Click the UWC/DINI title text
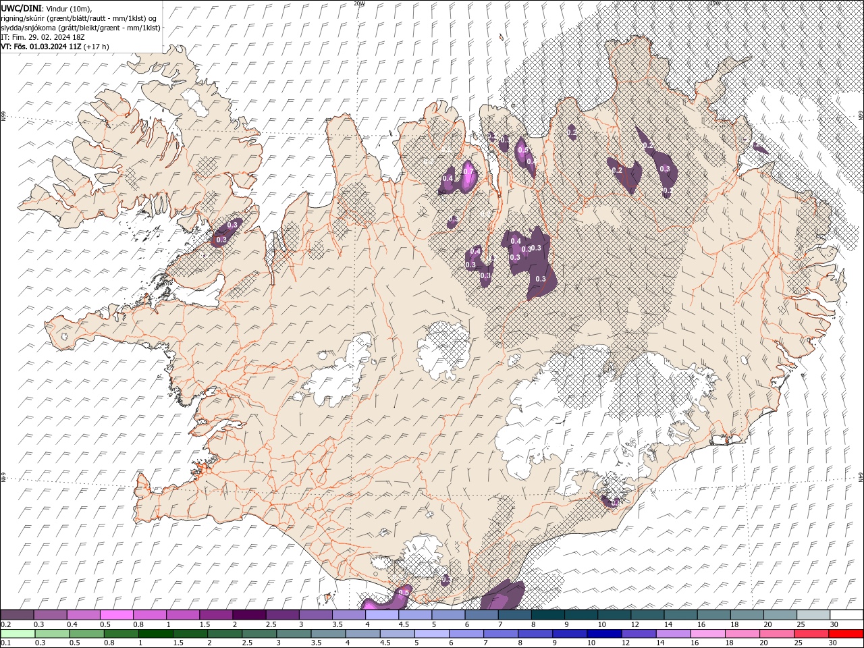The image size is (864, 648). (21, 7)
